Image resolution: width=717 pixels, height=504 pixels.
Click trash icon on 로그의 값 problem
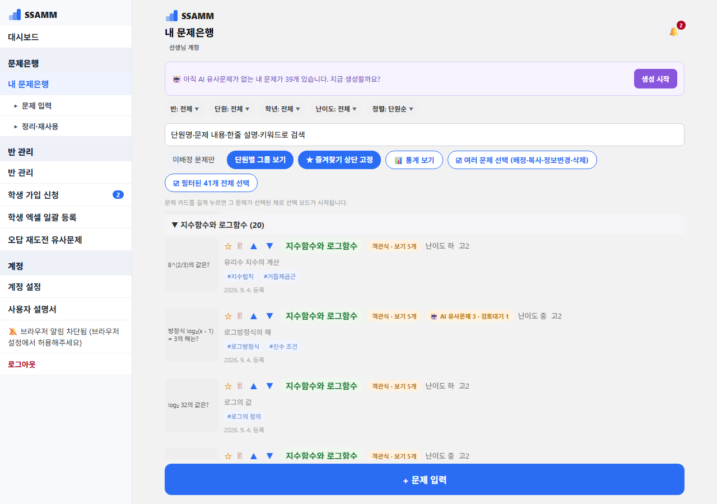pyautogui.click(x=240, y=386)
